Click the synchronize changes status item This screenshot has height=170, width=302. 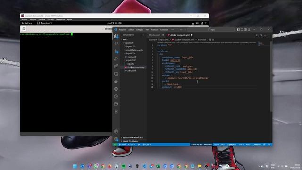click(x=132, y=144)
